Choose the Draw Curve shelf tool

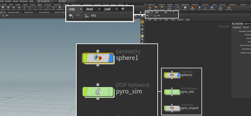point(47,8)
